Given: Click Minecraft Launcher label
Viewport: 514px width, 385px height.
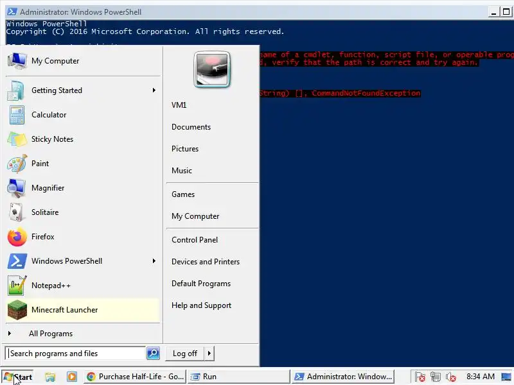Looking at the screenshot, I should pos(65,310).
